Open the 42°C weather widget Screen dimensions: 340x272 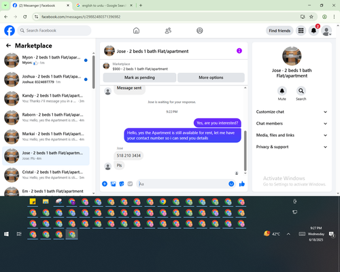(272, 234)
